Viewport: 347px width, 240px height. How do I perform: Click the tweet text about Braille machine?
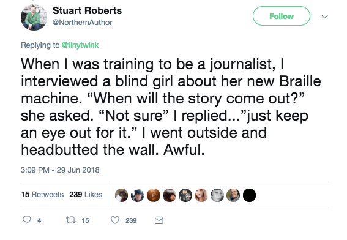coord(171,107)
